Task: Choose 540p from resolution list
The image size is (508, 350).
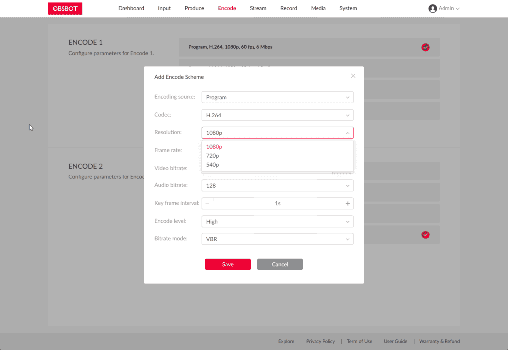Action: 213,165
